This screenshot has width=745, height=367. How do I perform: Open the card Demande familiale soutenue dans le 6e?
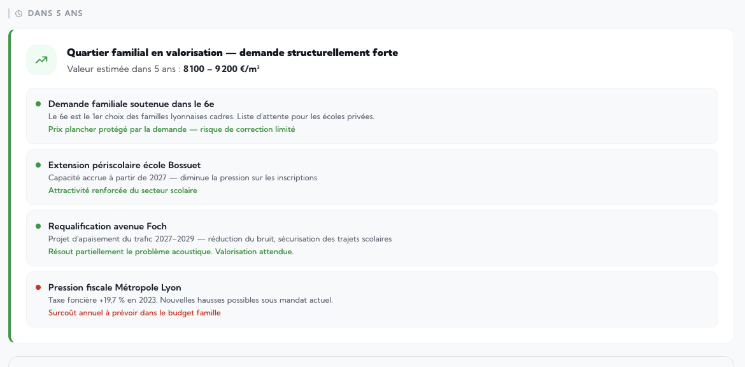pyautogui.click(x=372, y=116)
